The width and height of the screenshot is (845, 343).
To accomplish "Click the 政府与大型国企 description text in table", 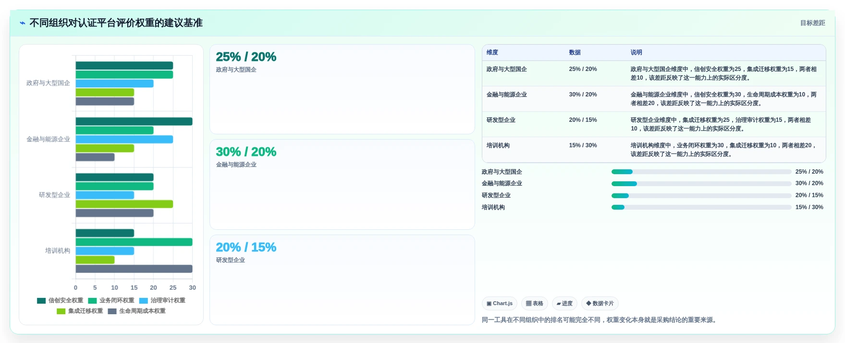I will 723,73.
